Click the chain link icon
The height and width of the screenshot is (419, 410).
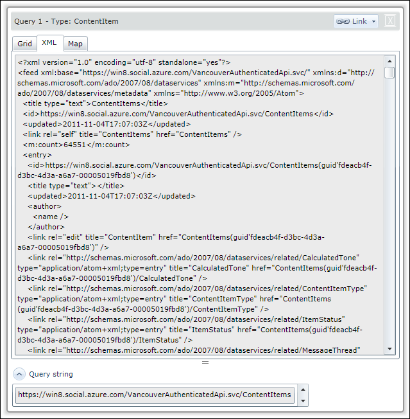click(x=343, y=21)
